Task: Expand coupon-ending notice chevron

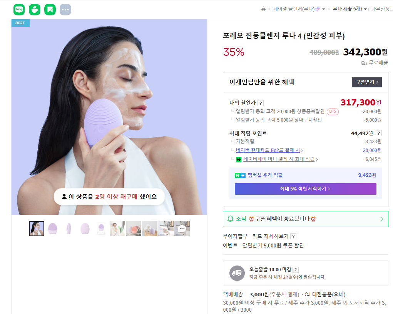Action: [x=382, y=219]
